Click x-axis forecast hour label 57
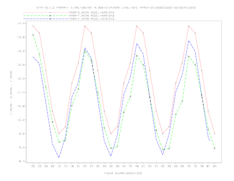 [x=156, y=166]
